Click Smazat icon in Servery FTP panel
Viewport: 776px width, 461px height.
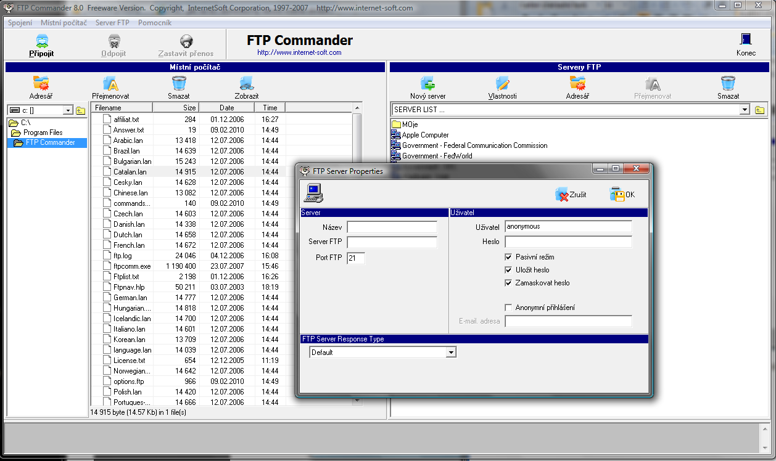click(728, 83)
